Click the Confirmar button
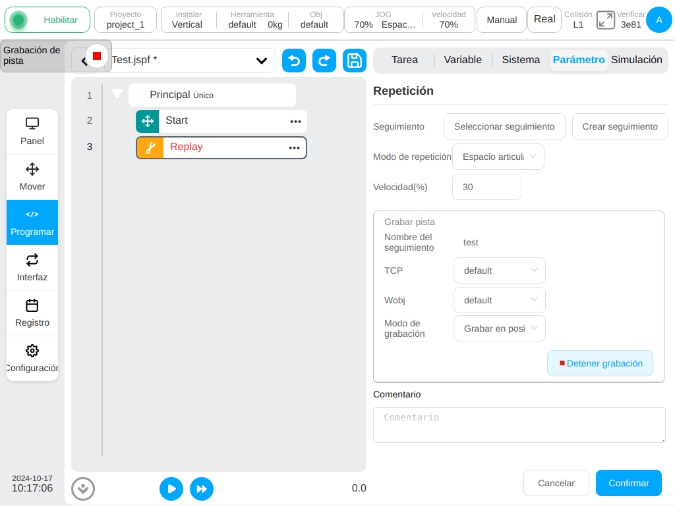Viewport: 675px width, 506px height. (x=628, y=483)
